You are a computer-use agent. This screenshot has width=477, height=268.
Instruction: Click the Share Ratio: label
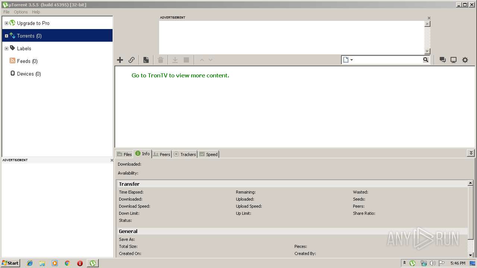(364, 213)
